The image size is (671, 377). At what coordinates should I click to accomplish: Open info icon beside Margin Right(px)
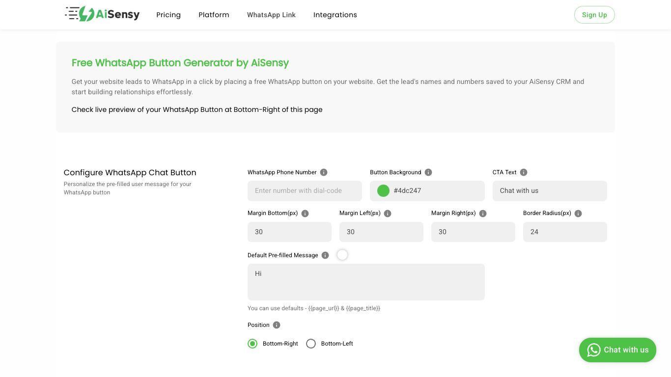(483, 214)
